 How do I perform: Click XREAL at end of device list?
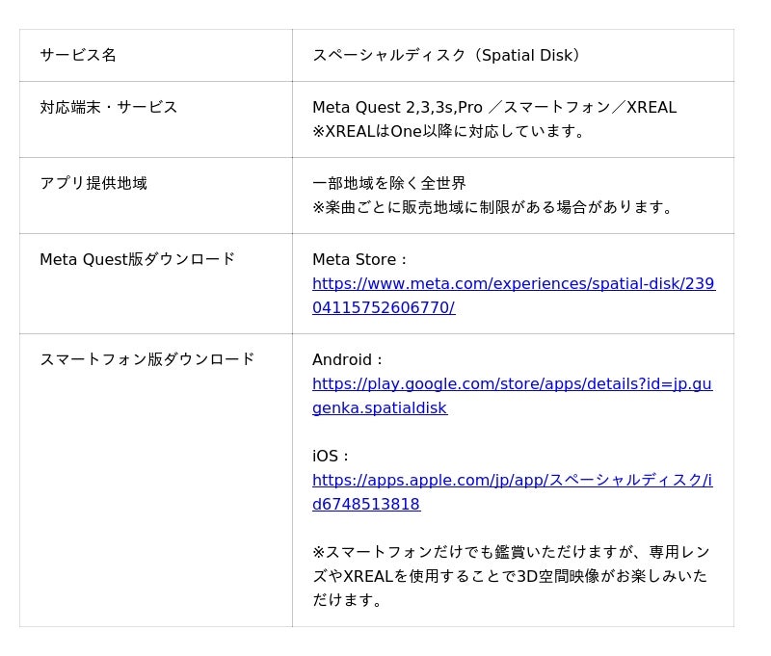(651, 107)
